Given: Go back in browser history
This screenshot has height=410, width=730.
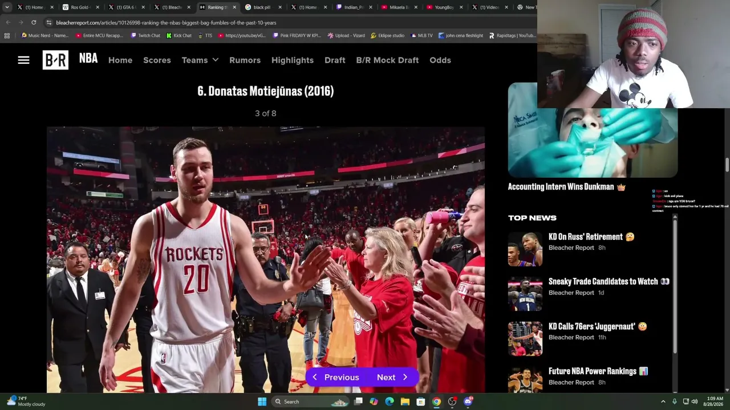Looking at the screenshot, I should point(8,22).
